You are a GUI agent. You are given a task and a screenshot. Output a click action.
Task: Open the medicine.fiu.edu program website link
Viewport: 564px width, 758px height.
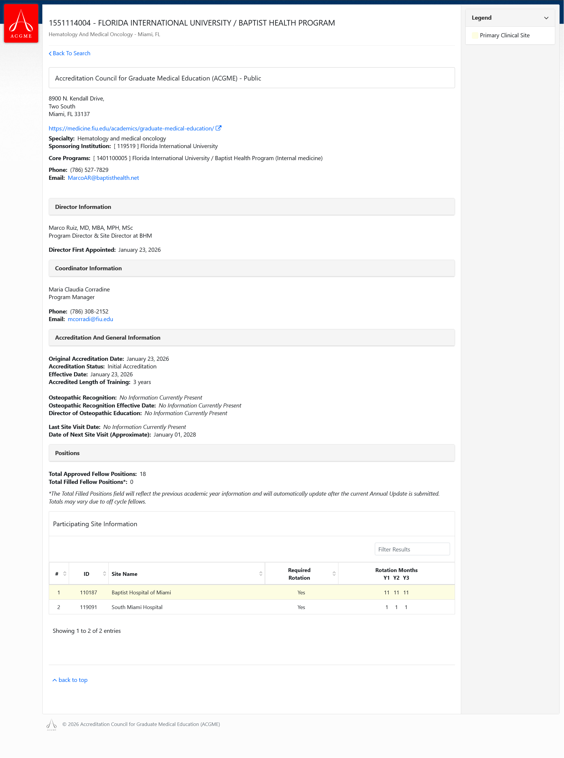point(131,128)
